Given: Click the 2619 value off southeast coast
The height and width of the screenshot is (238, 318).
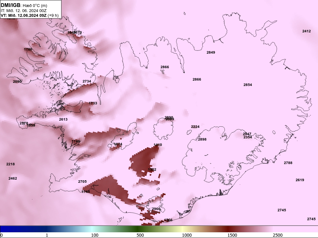Looking at the screenshot, I should point(300,180).
